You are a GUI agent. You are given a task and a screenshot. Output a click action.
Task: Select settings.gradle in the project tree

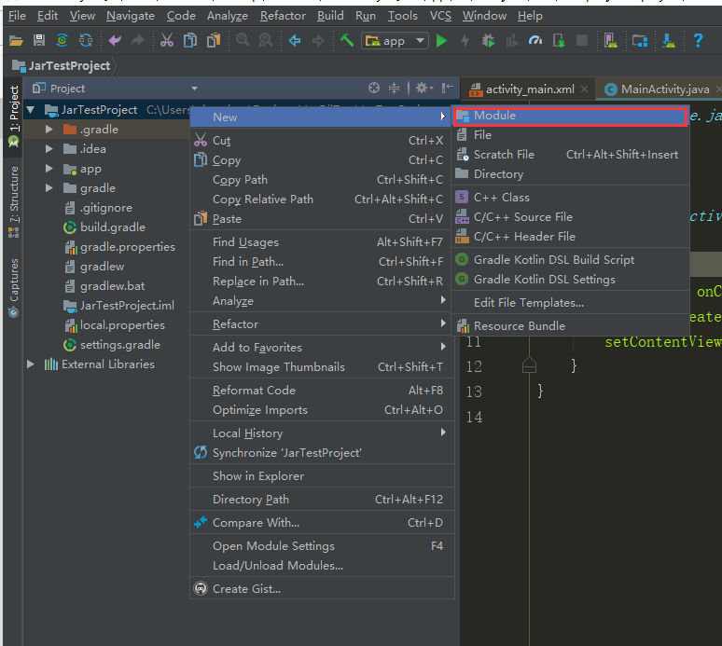point(111,345)
